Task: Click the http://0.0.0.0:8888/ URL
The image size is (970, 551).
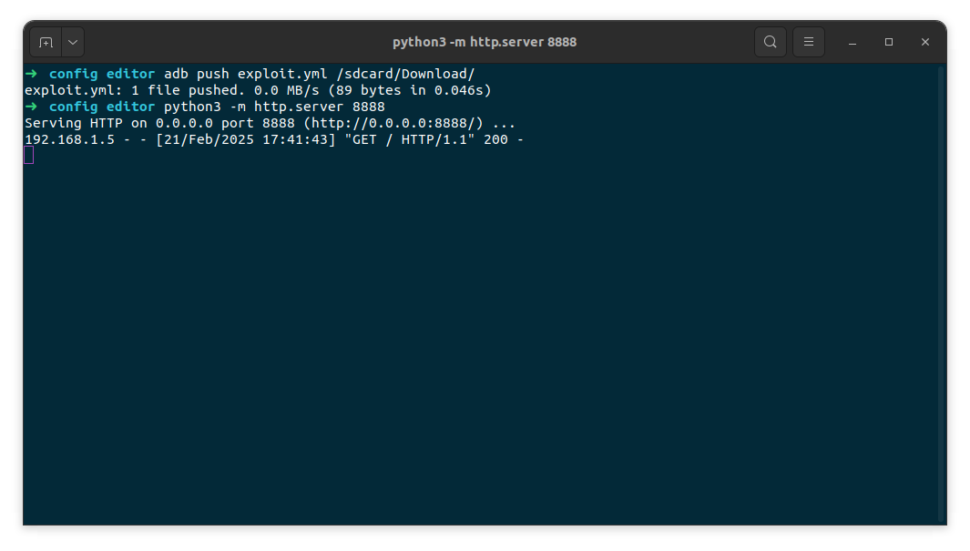Action: click(x=398, y=123)
